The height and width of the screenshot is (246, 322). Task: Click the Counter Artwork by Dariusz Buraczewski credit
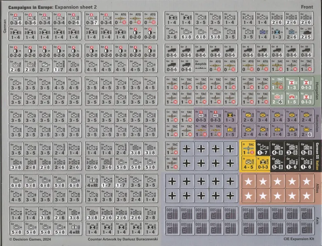pyautogui.click(x=123, y=238)
